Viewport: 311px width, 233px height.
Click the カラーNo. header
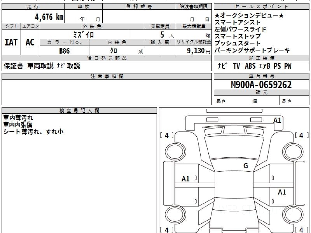(65, 42)
